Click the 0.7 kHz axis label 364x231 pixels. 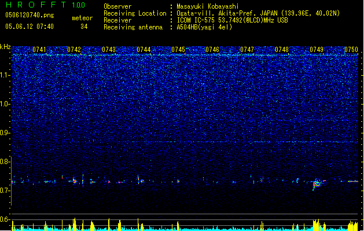tap(5, 191)
